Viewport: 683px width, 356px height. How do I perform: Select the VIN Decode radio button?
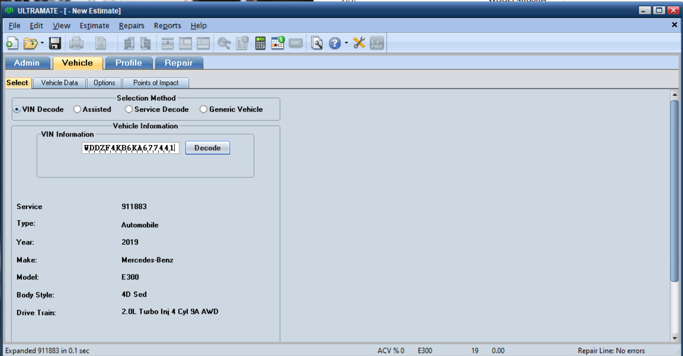17,109
